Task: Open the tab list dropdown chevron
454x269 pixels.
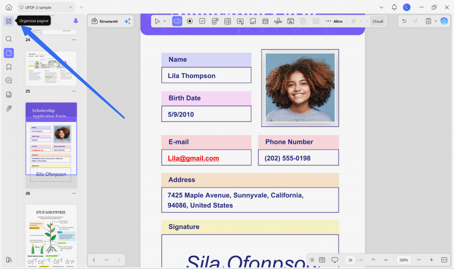Action: [381, 7]
